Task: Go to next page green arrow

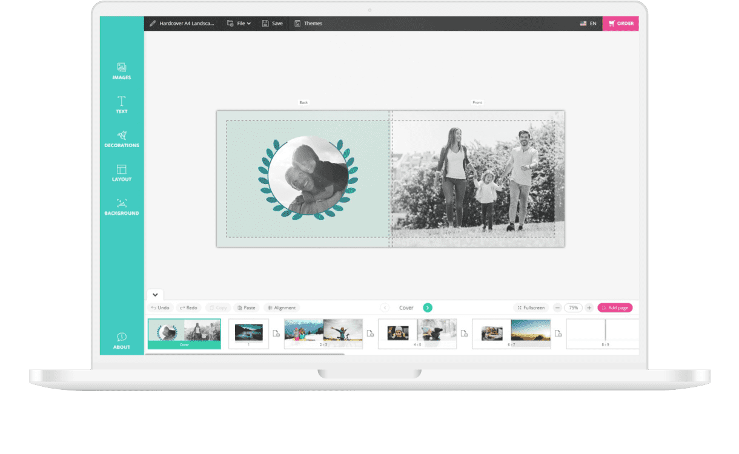Action: click(428, 308)
